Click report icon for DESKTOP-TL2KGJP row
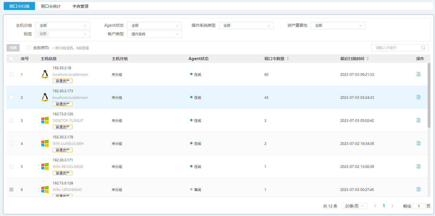Viewport: 435px width, 216px height. pyautogui.click(x=418, y=120)
